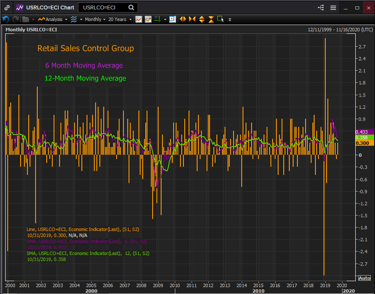The image size is (375, 294).
Task: Click the crosshair cursor tool icon
Action: point(158,19)
